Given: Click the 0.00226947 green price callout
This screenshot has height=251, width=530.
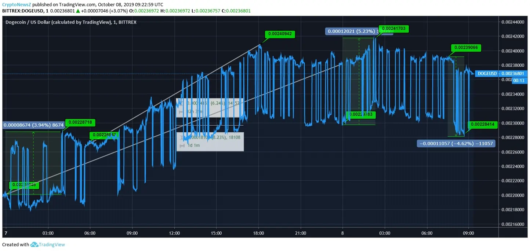Looking at the screenshot, I should [x=105, y=135].
